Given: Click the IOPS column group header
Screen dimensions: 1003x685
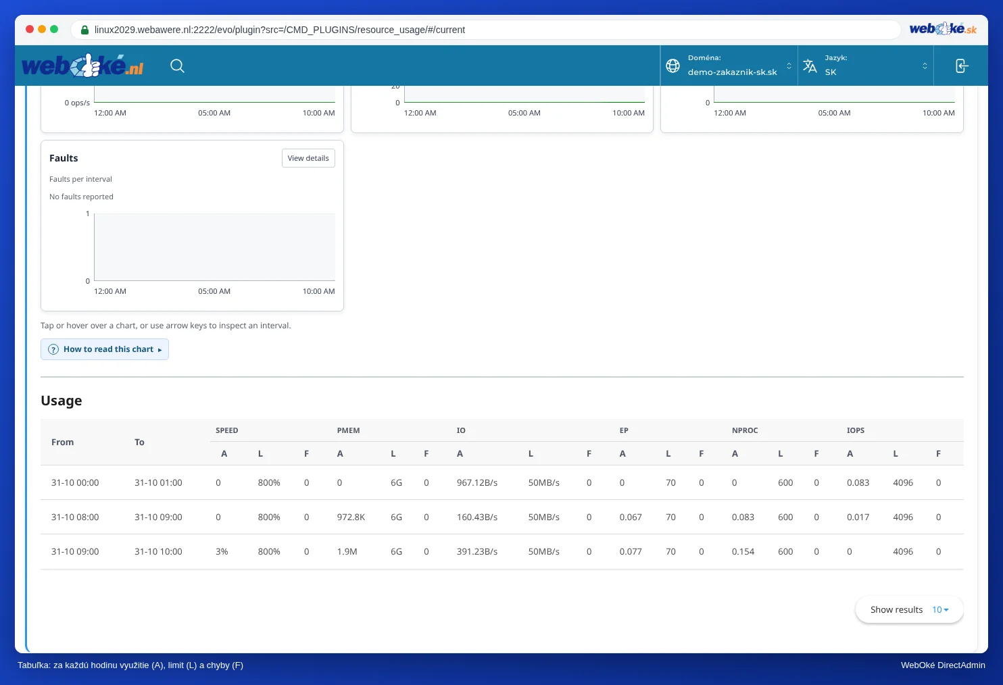Looking at the screenshot, I should 856,430.
